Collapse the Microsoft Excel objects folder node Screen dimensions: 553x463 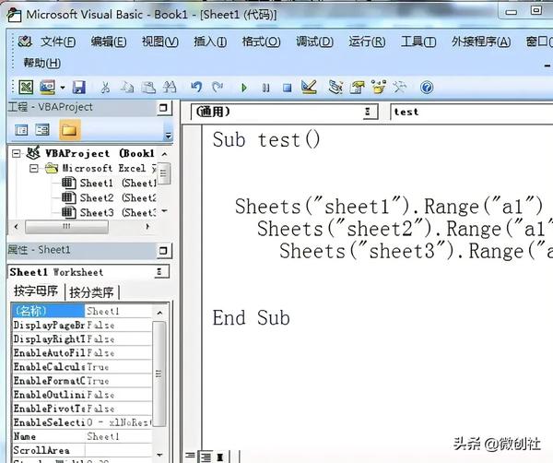pos(34,169)
